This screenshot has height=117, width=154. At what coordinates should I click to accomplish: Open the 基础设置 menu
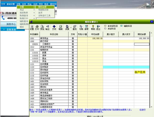click(x=10, y=4)
